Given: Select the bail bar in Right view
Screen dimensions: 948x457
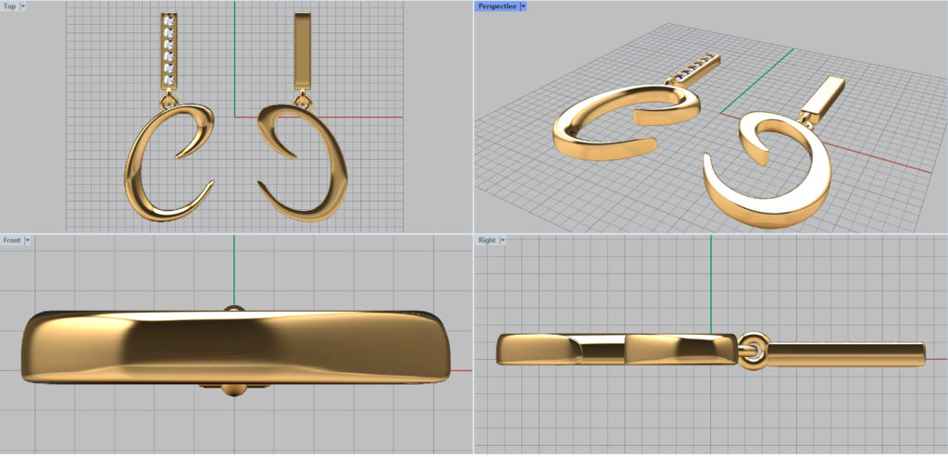Looking at the screenshot, I should [844, 354].
